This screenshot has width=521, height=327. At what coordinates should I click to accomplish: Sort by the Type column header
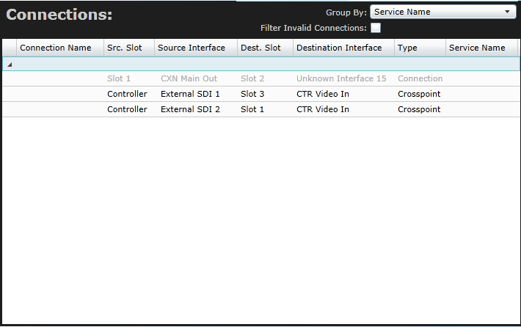pos(420,48)
